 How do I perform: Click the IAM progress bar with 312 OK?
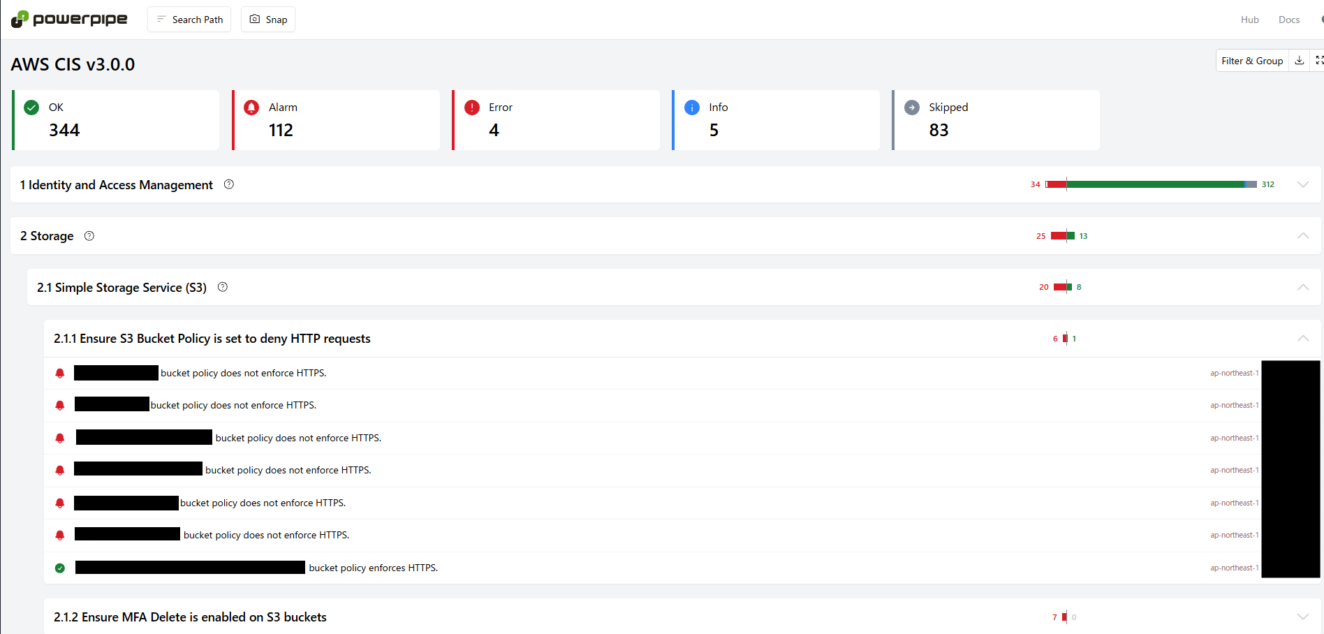click(x=1151, y=184)
